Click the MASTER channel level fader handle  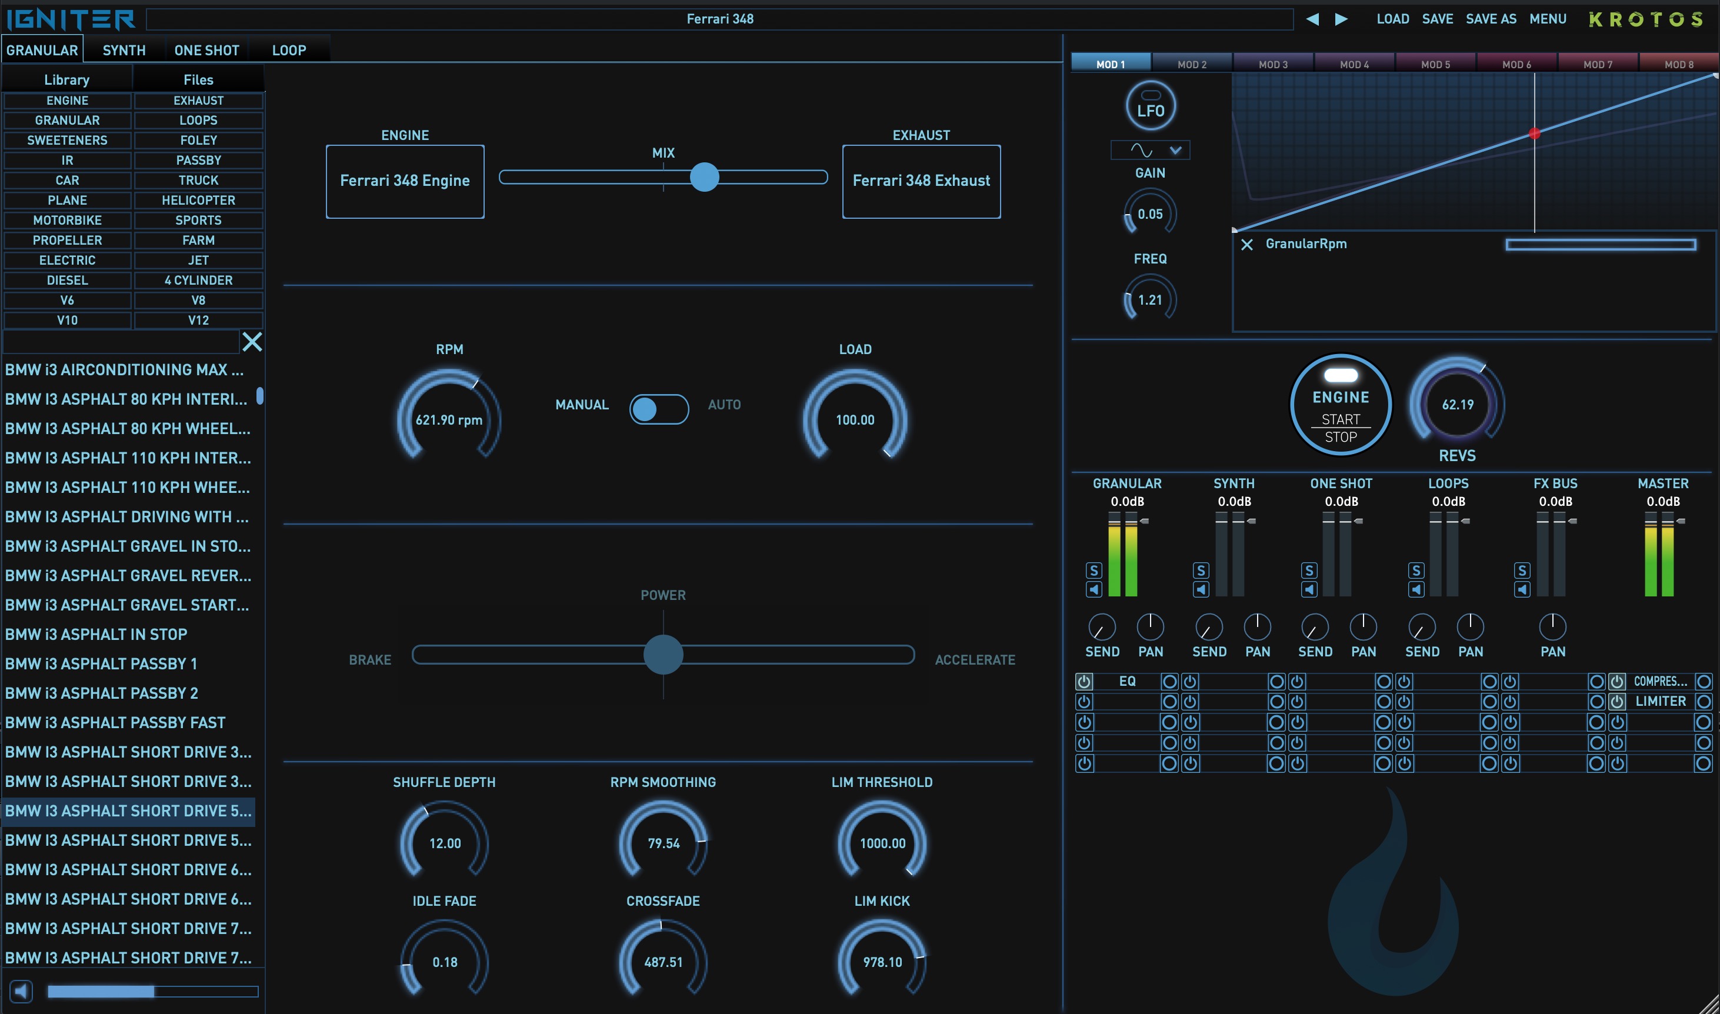1681,521
